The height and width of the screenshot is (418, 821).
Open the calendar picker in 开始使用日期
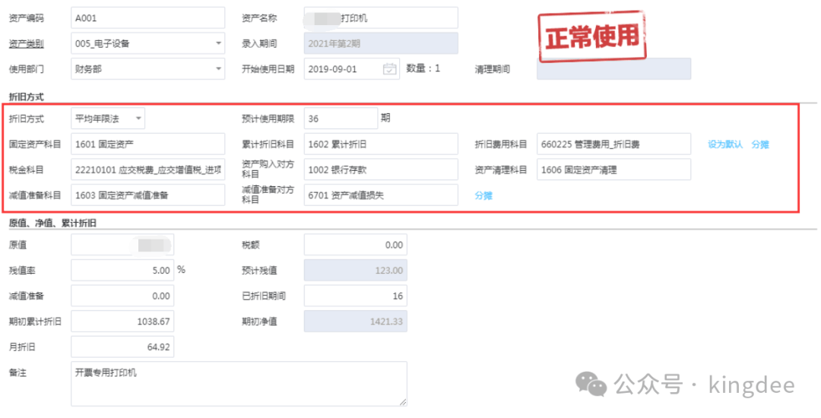389,69
